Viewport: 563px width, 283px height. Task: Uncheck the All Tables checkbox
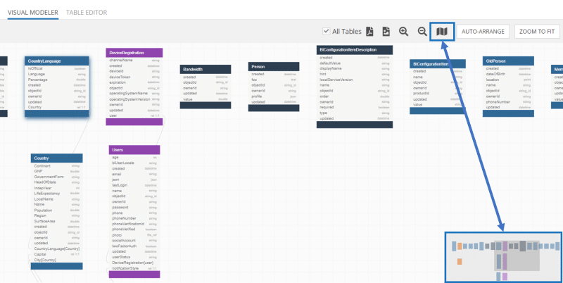pyautogui.click(x=326, y=32)
